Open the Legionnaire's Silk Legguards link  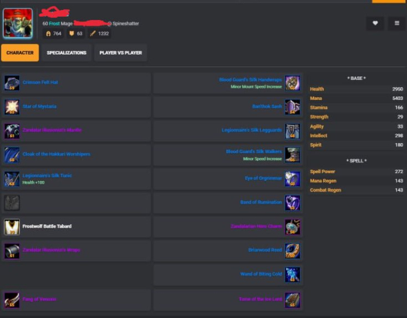[251, 130]
